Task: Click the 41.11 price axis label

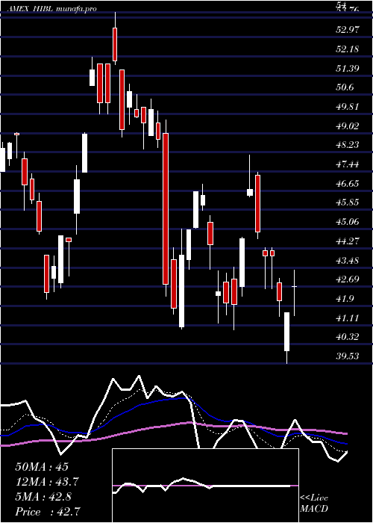Action: [x=348, y=318]
